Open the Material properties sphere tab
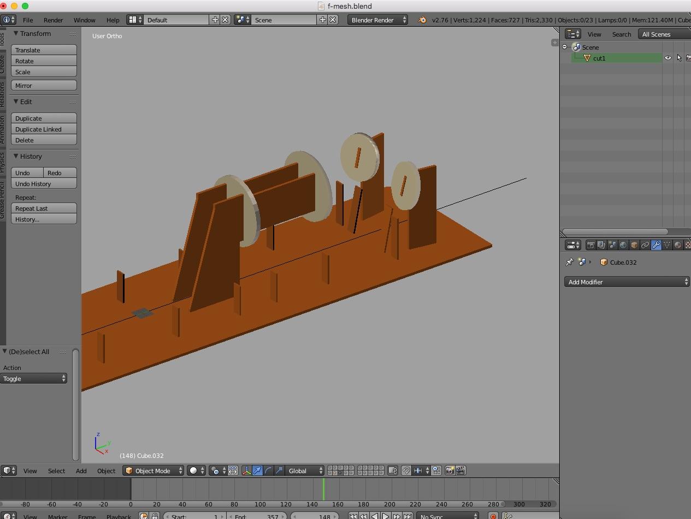Viewport: 691px width, 519px height. [x=678, y=246]
